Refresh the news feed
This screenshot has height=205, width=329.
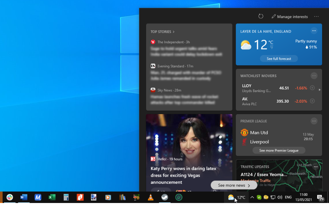[261, 16]
